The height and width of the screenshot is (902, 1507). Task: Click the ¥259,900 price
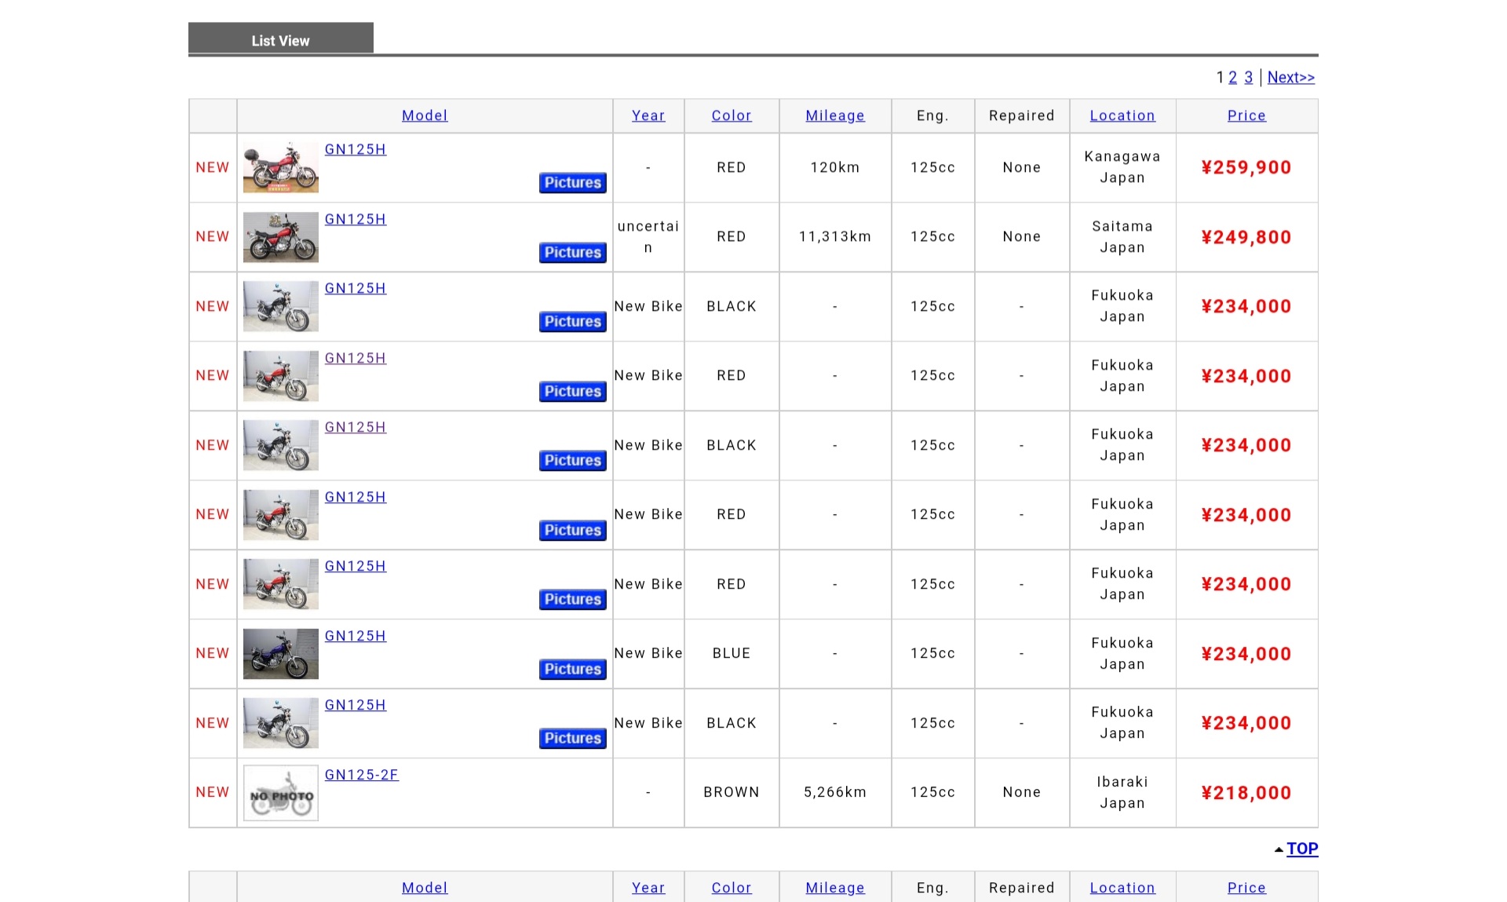[1246, 167]
